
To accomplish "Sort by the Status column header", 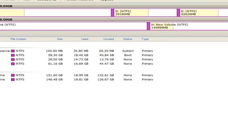I will click(x=128, y=39).
